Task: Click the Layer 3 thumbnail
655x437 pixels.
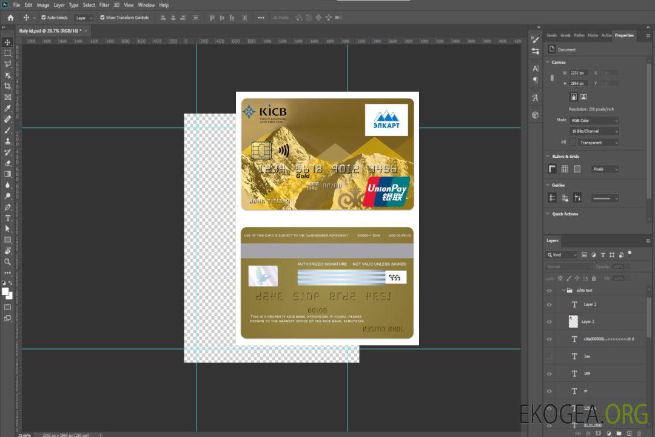Action: 573,322
